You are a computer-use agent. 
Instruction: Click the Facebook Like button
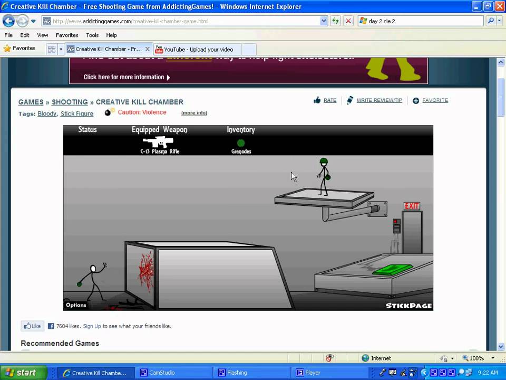coord(33,326)
